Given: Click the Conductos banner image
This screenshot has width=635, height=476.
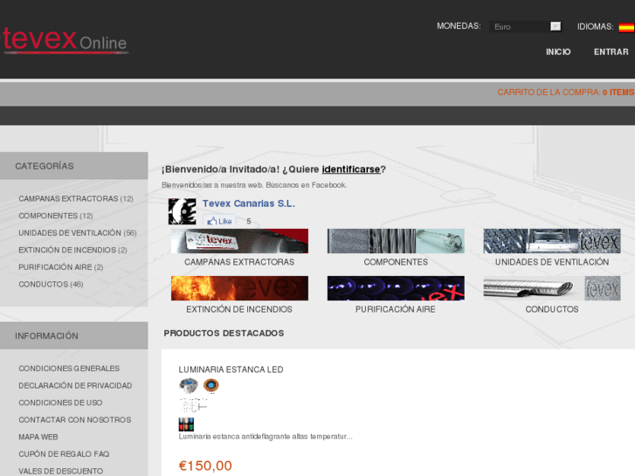Looking at the screenshot, I should [552, 288].
